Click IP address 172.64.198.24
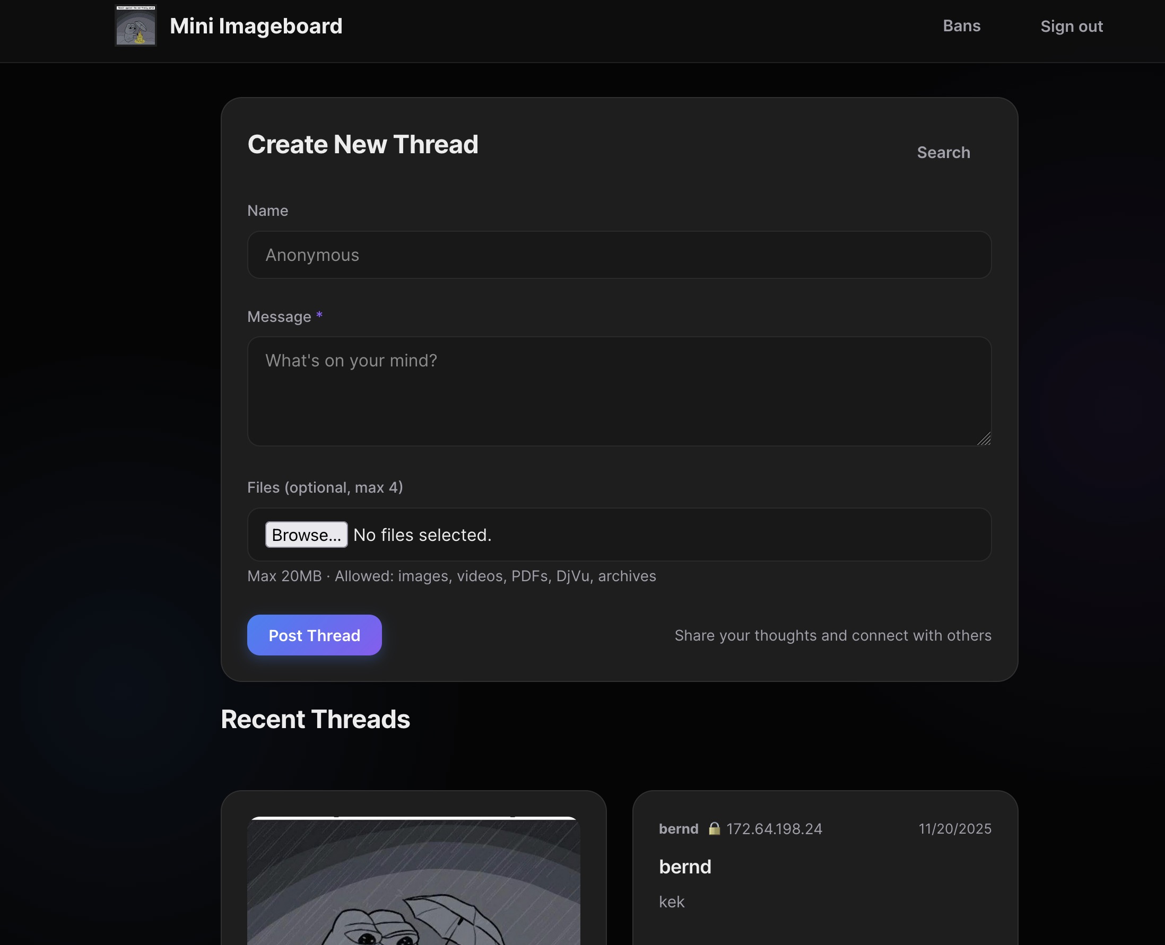Image resolution: width=1165 pixels, height=945 pixels. click(x=774, y=828)
